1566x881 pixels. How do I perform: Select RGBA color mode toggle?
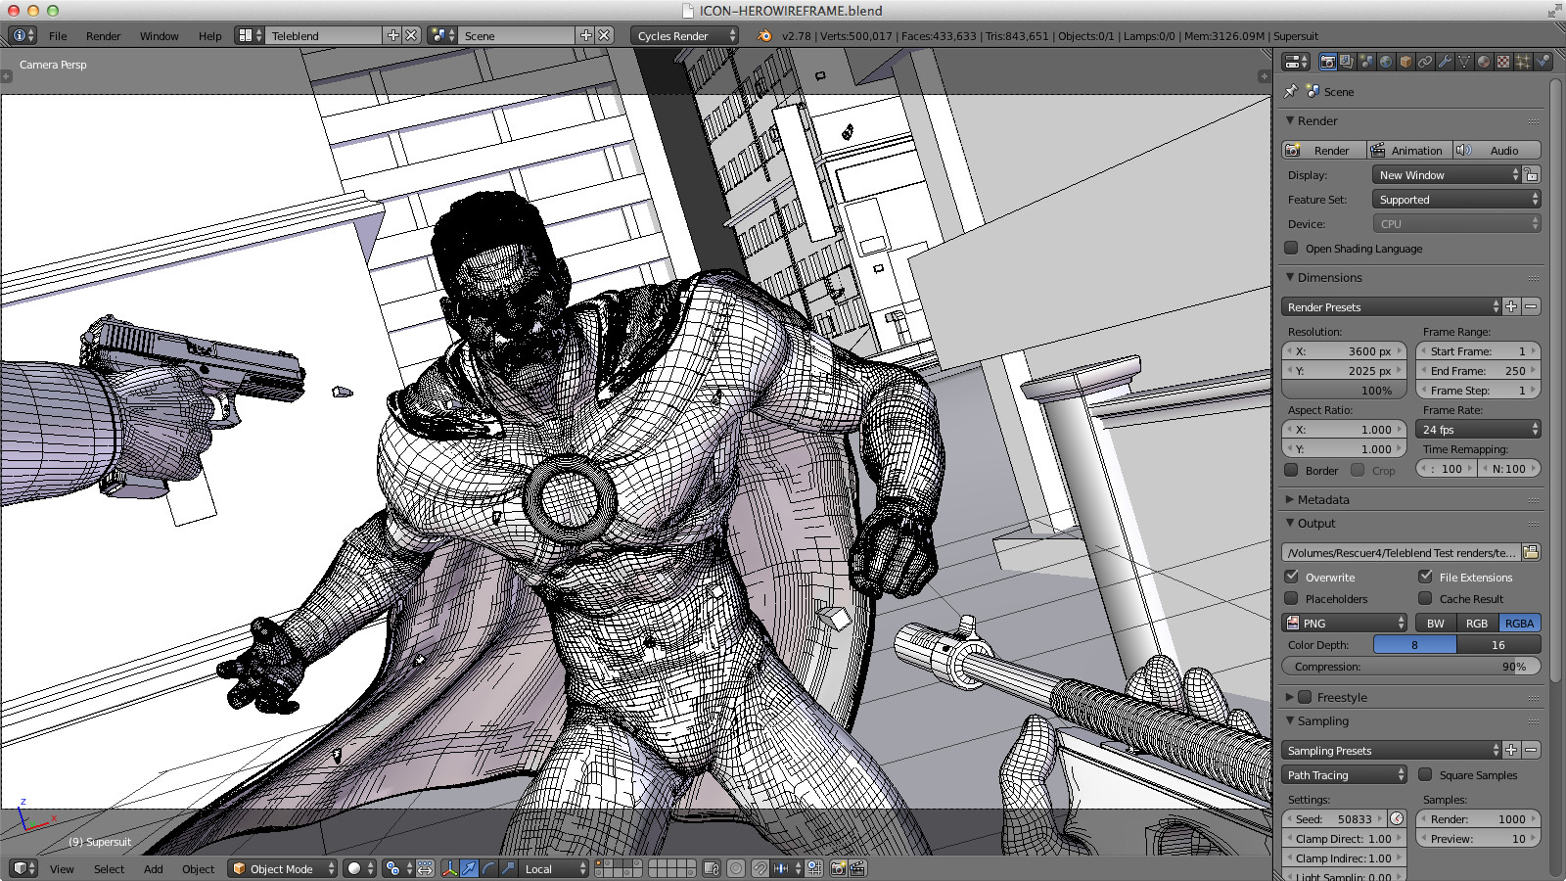click(x=1519, y=623)
